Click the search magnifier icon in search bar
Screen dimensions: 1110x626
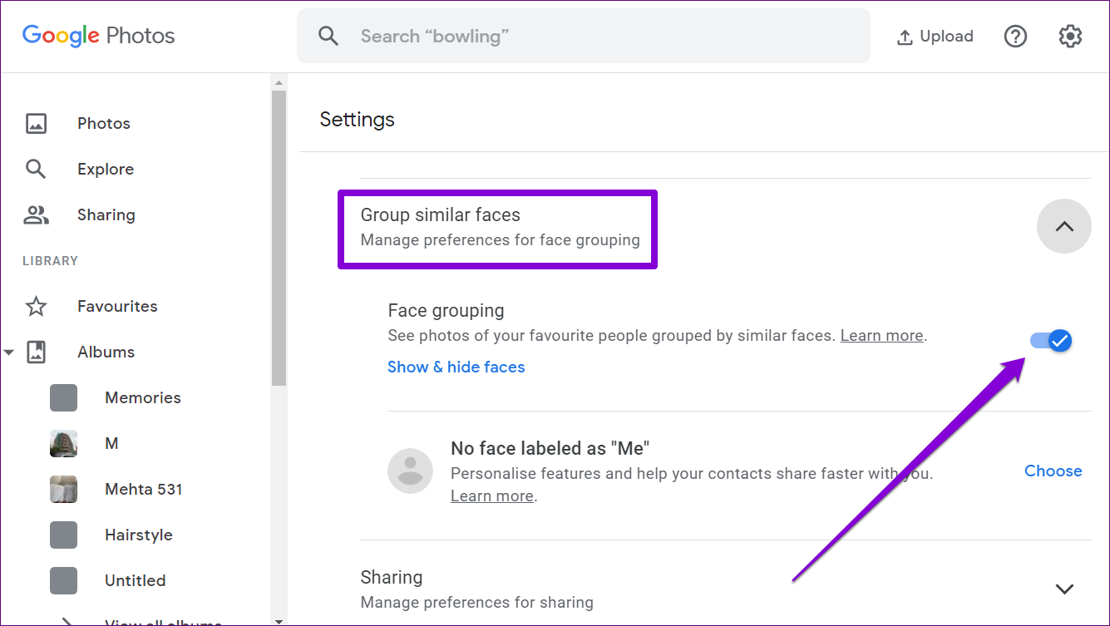(x=328, y=37)
